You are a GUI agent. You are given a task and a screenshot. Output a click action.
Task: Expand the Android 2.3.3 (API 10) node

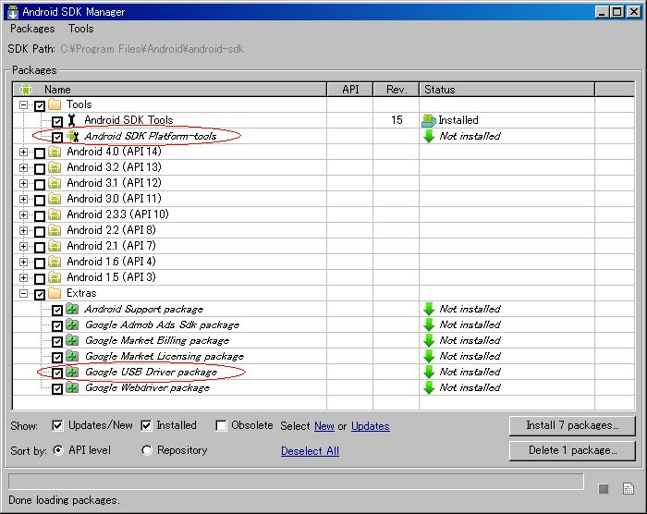[x=23, y=214]
